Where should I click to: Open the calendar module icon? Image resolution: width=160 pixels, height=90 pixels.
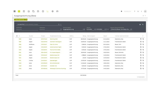pos(24,11)
